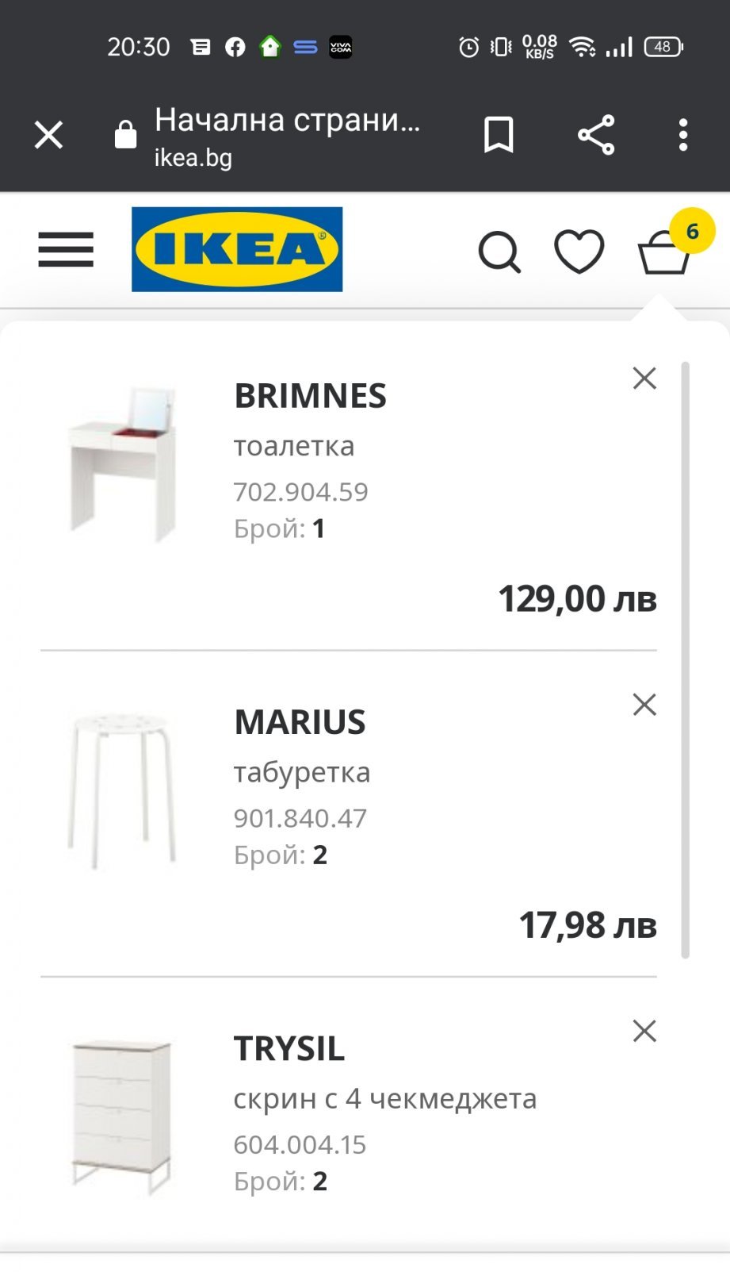Bookmark this page in browser
Screen dimensions: 730x1272
(x=499, y=135)
